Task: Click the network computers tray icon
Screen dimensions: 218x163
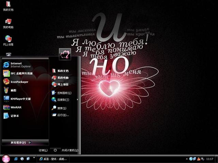Action: 194,159
